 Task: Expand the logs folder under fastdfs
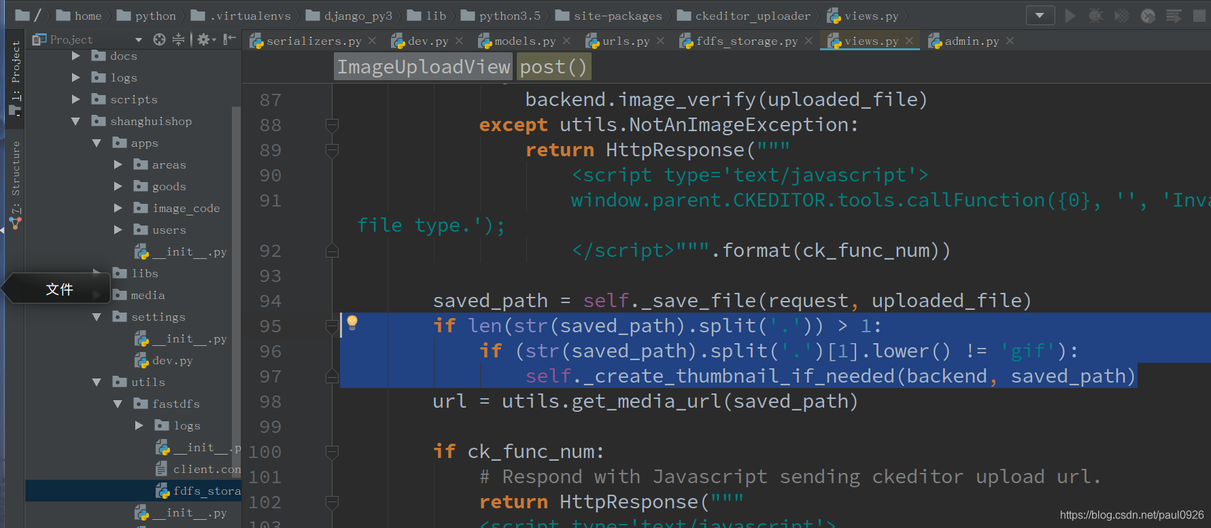click(139, 425)
